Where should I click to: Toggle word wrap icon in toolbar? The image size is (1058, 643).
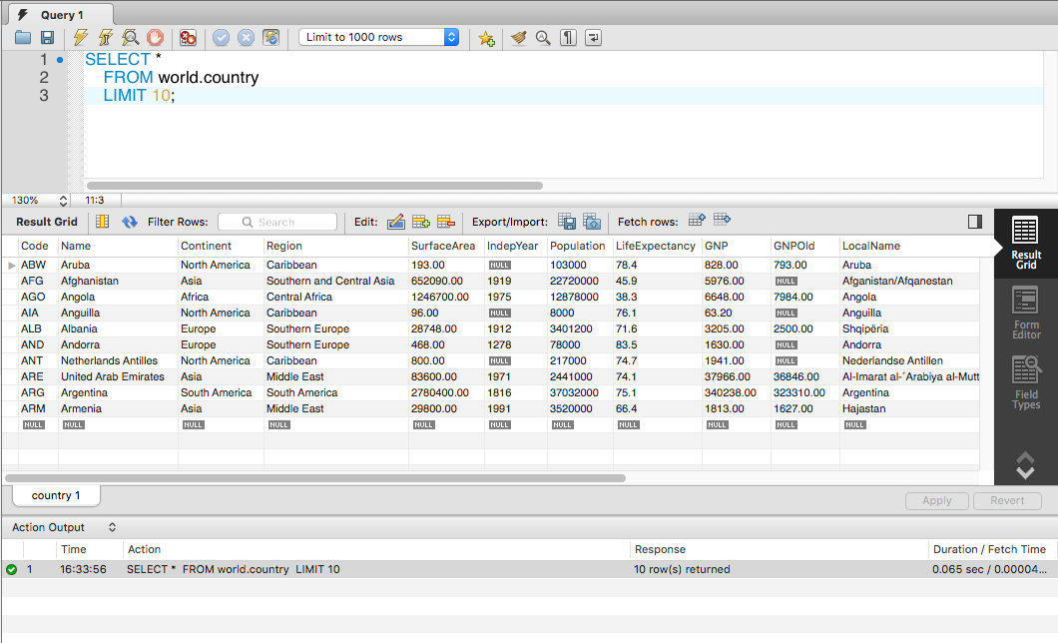[593, 38]
